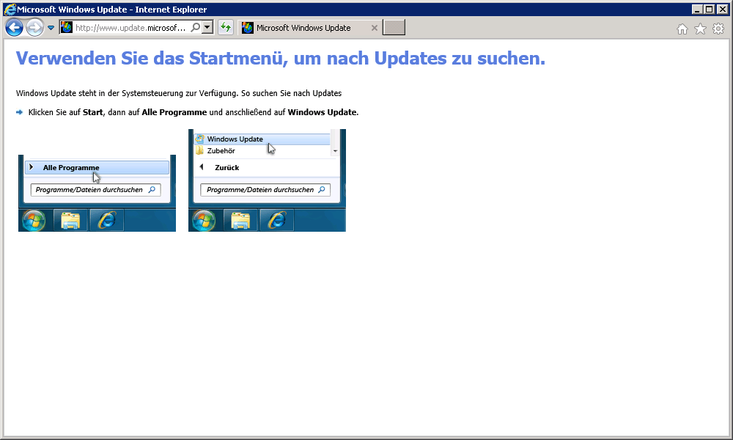This screenshot has height=440, width=733.
Task: Open the address bar autocomplete dropdown
Action: tap(207, 28)
